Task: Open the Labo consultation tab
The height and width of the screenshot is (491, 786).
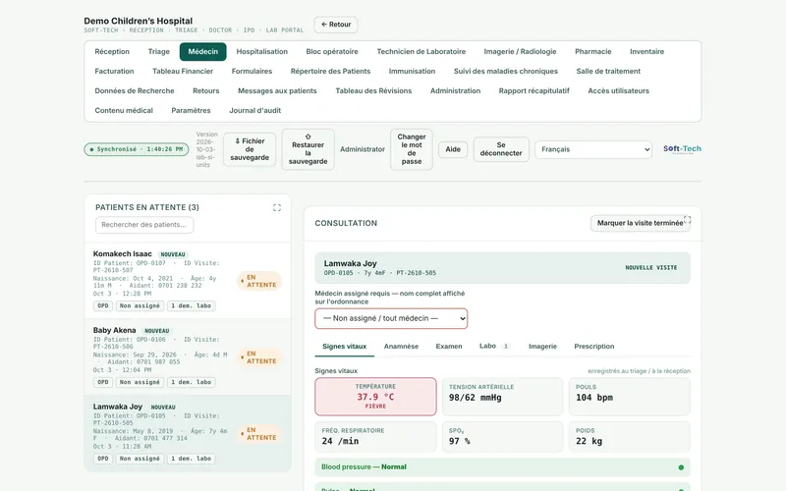Action: (494, 347)
